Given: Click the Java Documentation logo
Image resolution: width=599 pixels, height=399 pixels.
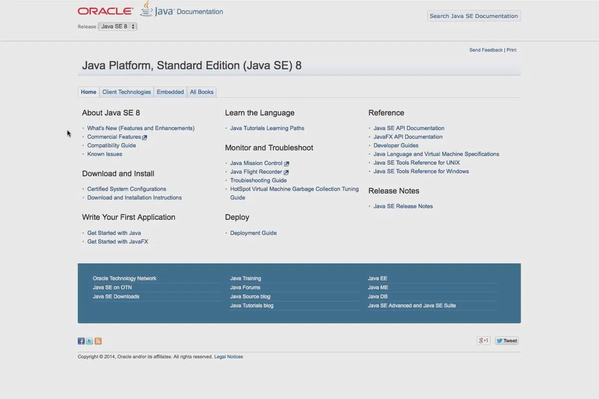Looking at the screenshot, I should (182, 9).
